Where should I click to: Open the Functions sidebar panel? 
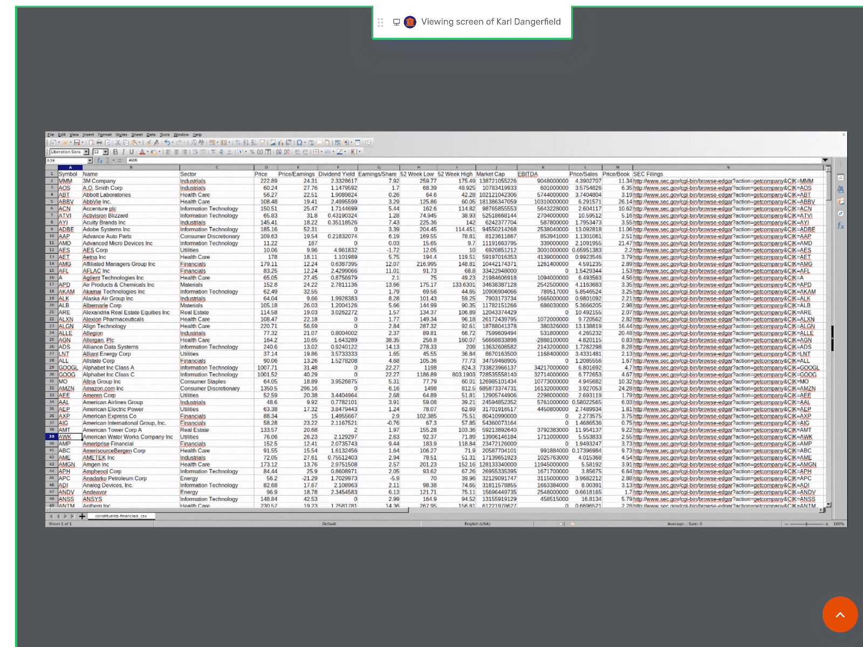(840, 225)
